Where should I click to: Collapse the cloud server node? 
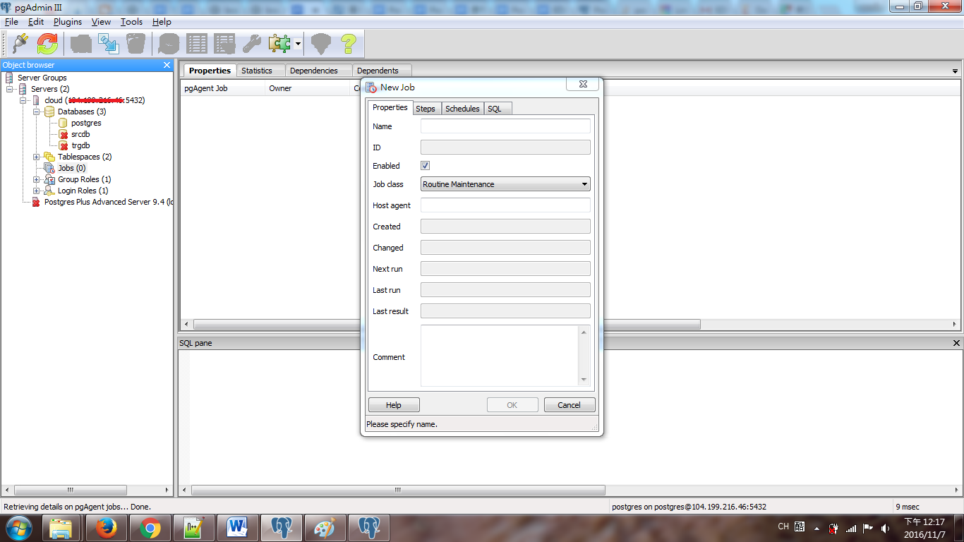pos(23,100)
